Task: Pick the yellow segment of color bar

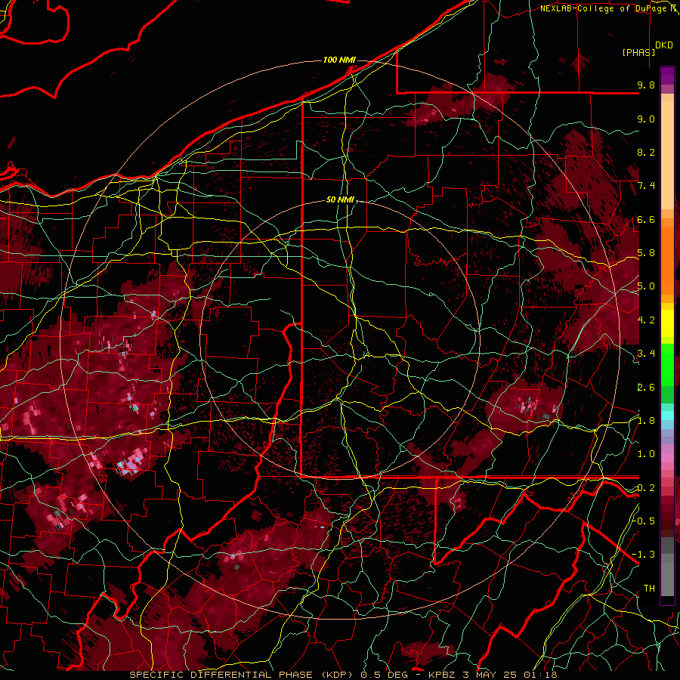Action: point(667,323)
